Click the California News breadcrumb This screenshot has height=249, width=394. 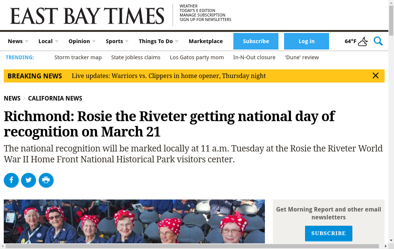pos(55,98)
